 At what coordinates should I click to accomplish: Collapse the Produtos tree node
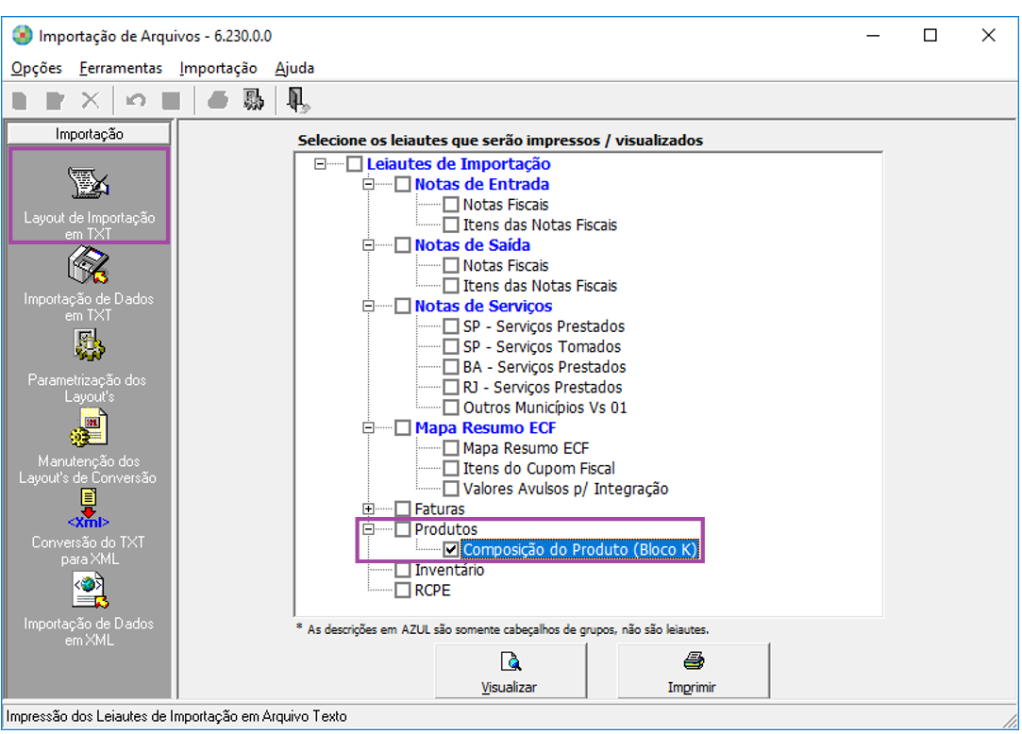click(369, 529)
